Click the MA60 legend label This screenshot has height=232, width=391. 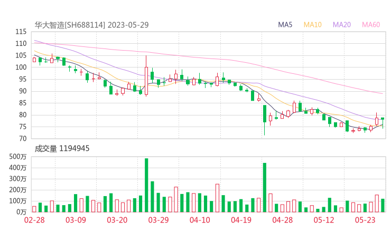click(x=371, y=25)
